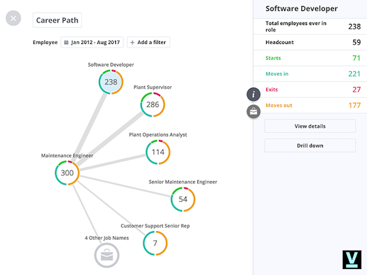Open the info panel icon
Viewport: 367px width, 275px height.
(x=253, y=94)
